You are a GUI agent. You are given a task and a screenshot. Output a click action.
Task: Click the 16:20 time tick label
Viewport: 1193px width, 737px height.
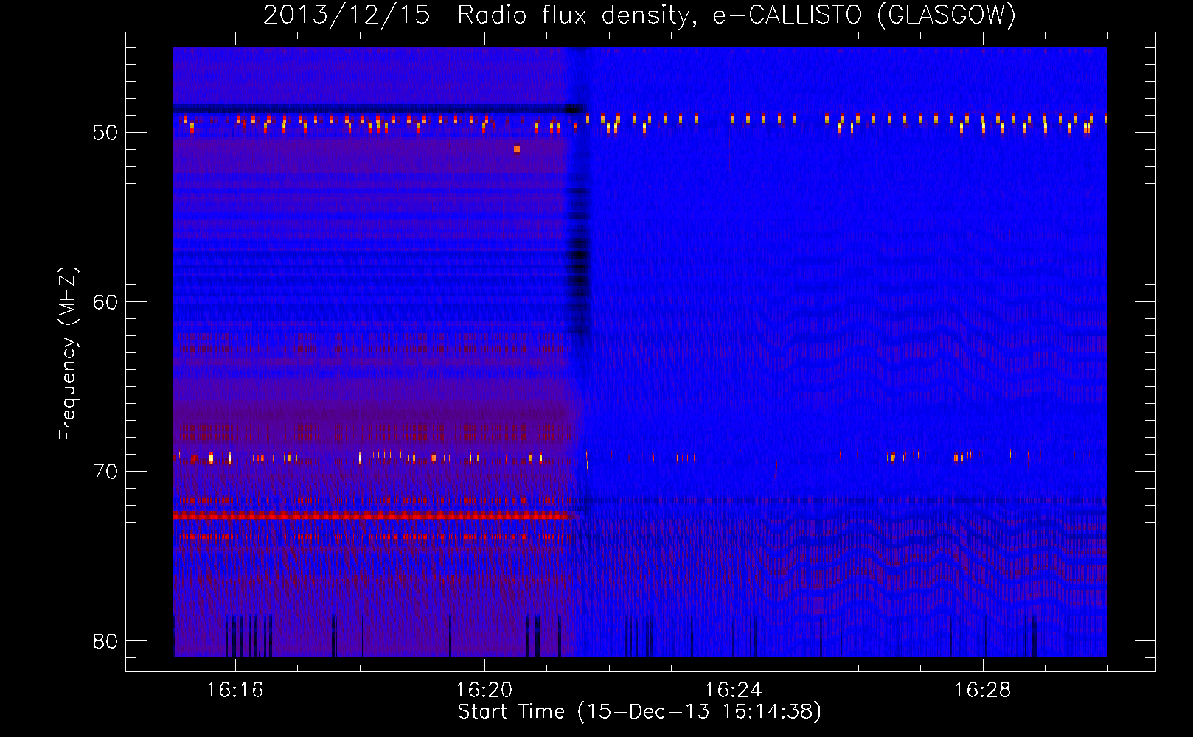(x=484, y=691)
